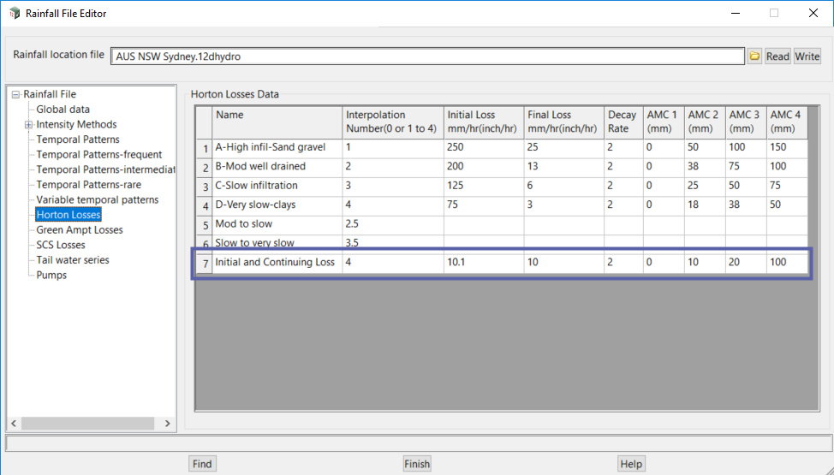834x475 pixels.
Task: Click the tree panel horizontal scrollbar thumb
Action: tap(88, 424)
